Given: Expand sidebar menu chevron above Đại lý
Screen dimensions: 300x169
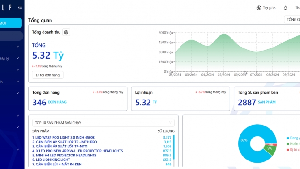Looking at the screenshot, I should (18, 46).
